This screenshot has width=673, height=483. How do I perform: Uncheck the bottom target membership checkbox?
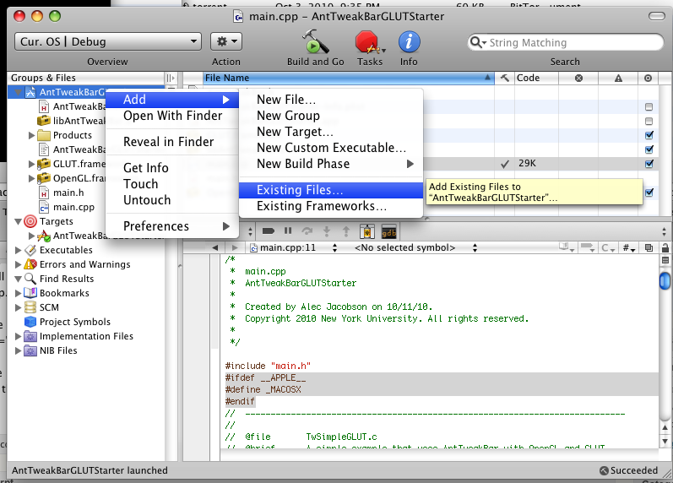click(x=649, y=193)
